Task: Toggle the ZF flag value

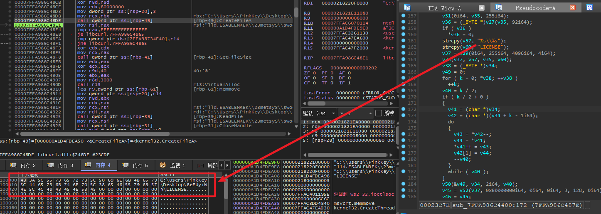Action: pyautogui.click(x=314, y=73)
